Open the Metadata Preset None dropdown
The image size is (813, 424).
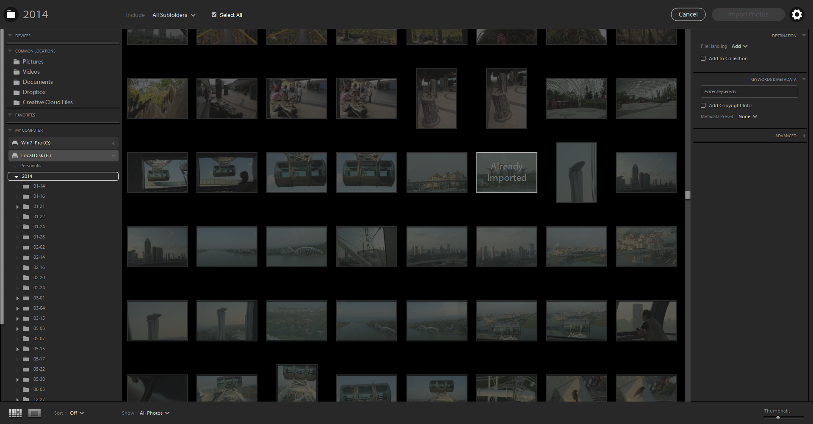(x=747, y=116)
